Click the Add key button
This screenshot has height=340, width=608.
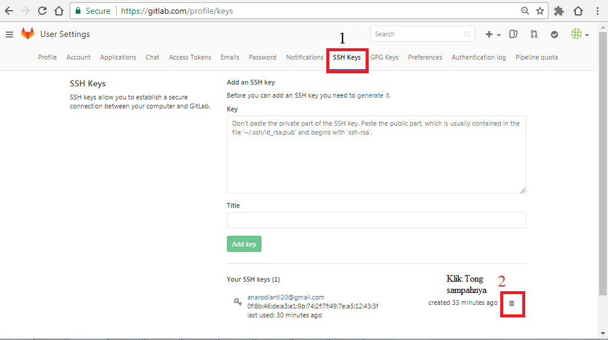pyautogui.click(x=244, y=244)
